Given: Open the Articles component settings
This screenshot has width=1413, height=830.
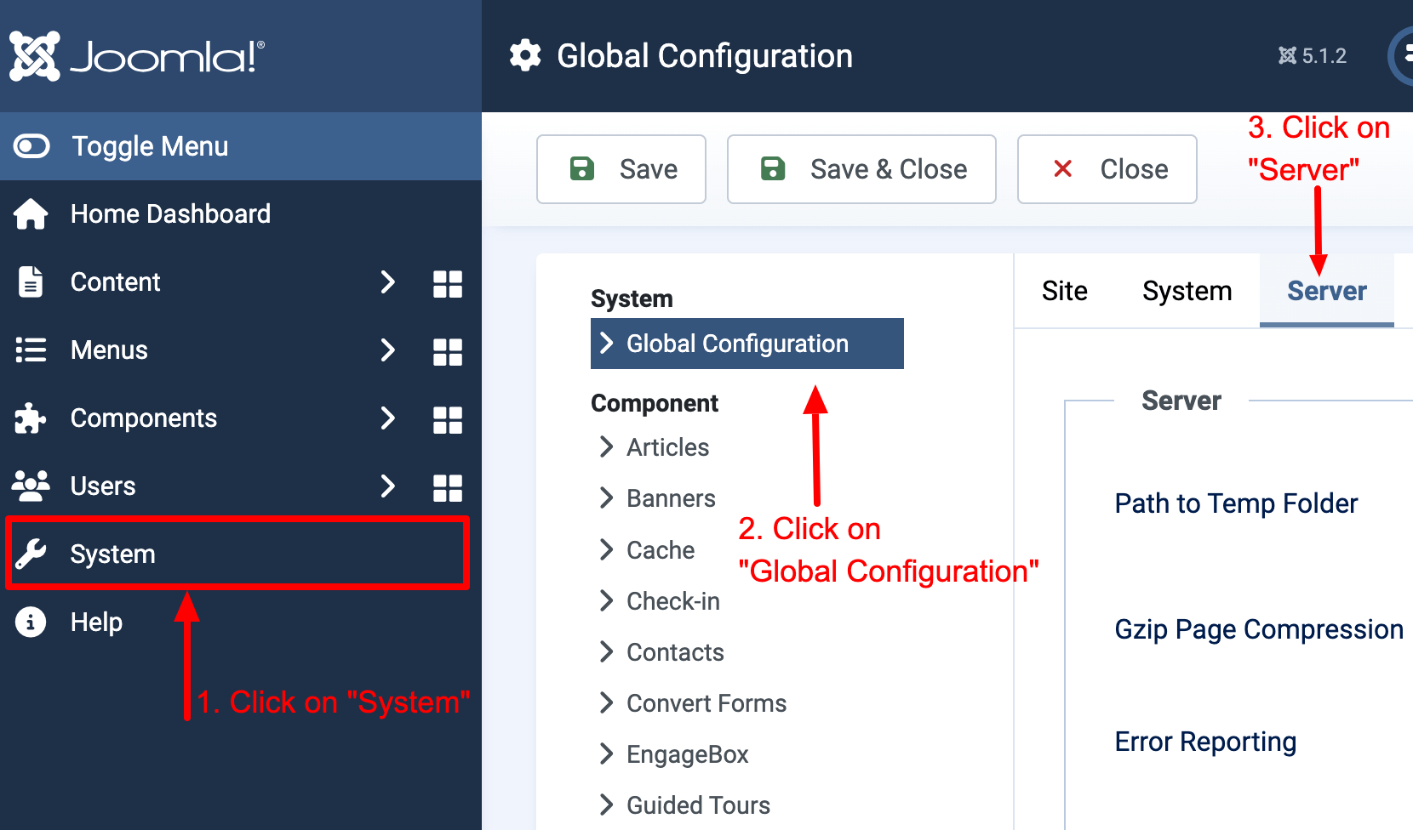Looking at the screenshot, I should coord(668,447).
